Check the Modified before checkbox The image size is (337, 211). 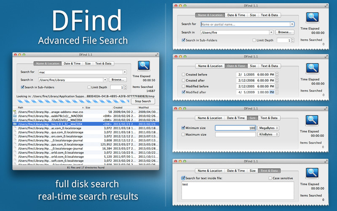click(183, 87)
